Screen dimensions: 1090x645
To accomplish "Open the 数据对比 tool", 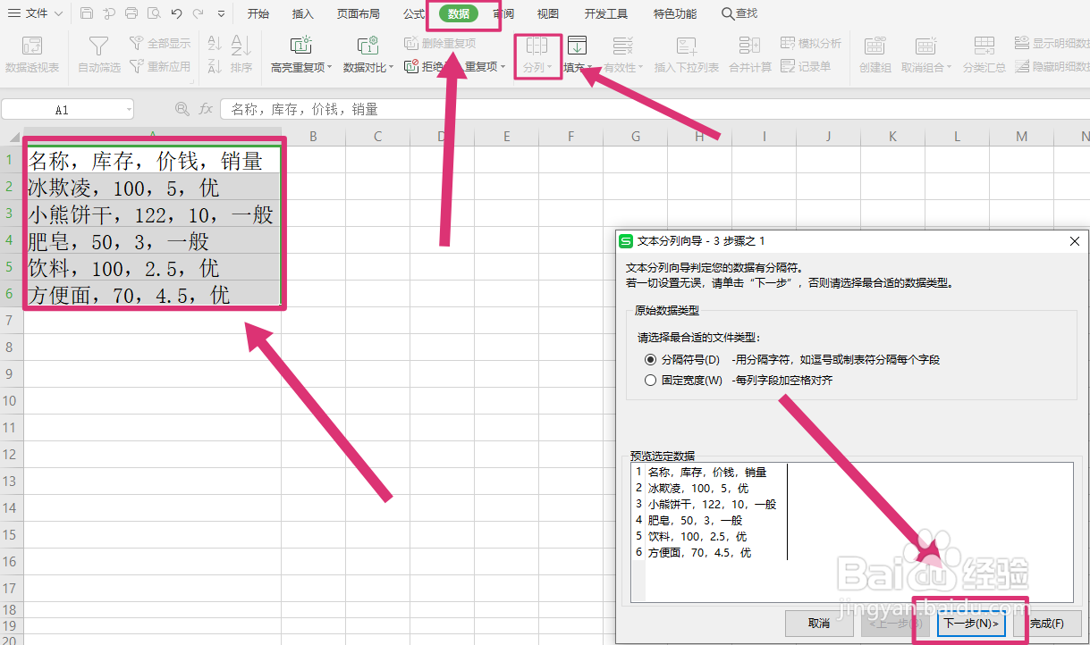I will [x=366, y=54].
